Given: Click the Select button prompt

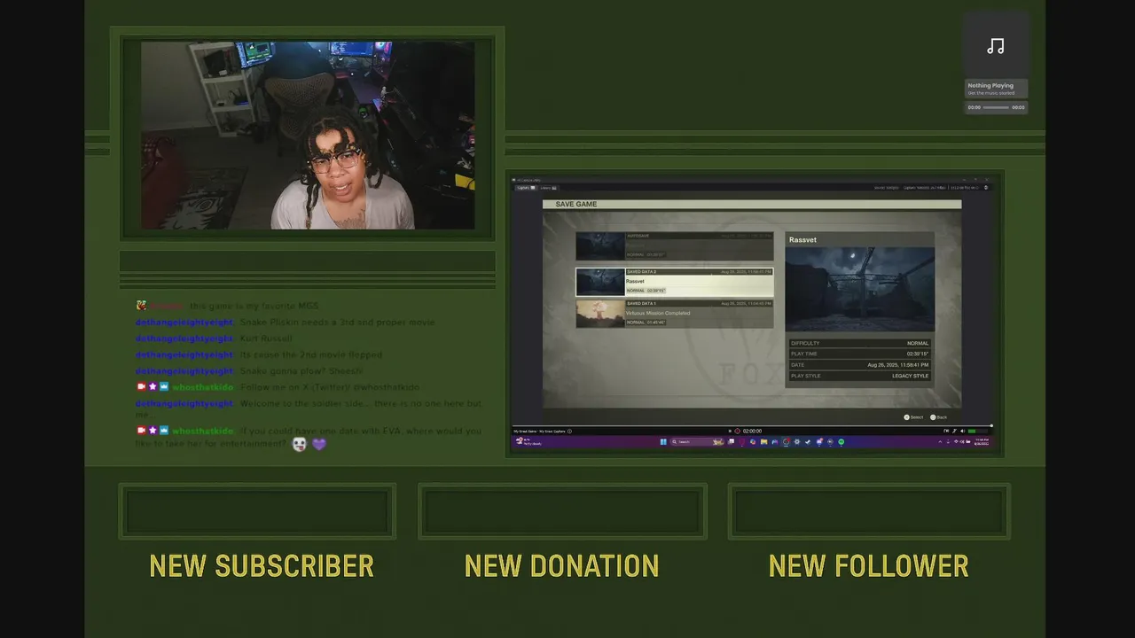Looking at the screenshot, I should 913,417.
